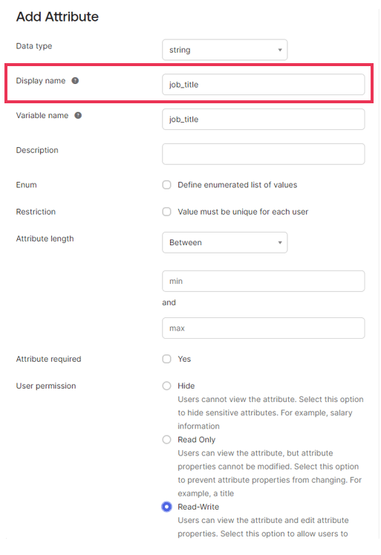Image resolution: width=381 pixels, height=555 pixels.
Task: Select the Read Only permission radio button
Action: pos(166,440)
